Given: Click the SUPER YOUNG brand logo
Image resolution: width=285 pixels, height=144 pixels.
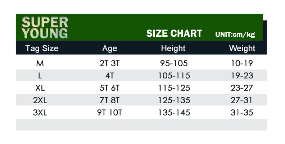Looking at the screenshot, I should coord(45,28).
